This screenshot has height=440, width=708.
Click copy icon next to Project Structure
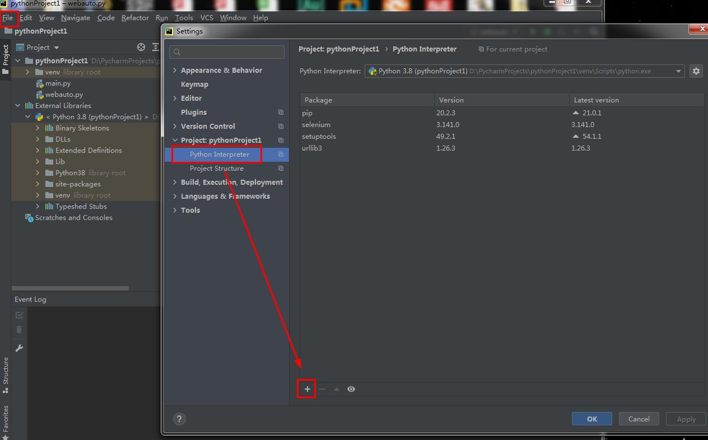click(281, 168)
